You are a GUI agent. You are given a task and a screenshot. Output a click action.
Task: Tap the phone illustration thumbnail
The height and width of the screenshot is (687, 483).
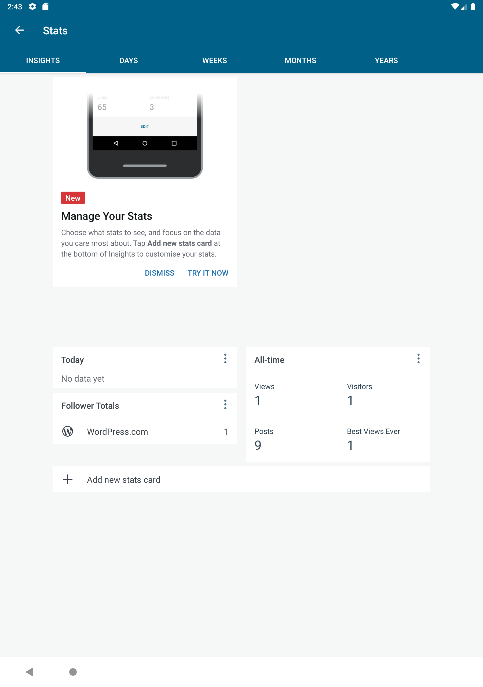point(145,136)
